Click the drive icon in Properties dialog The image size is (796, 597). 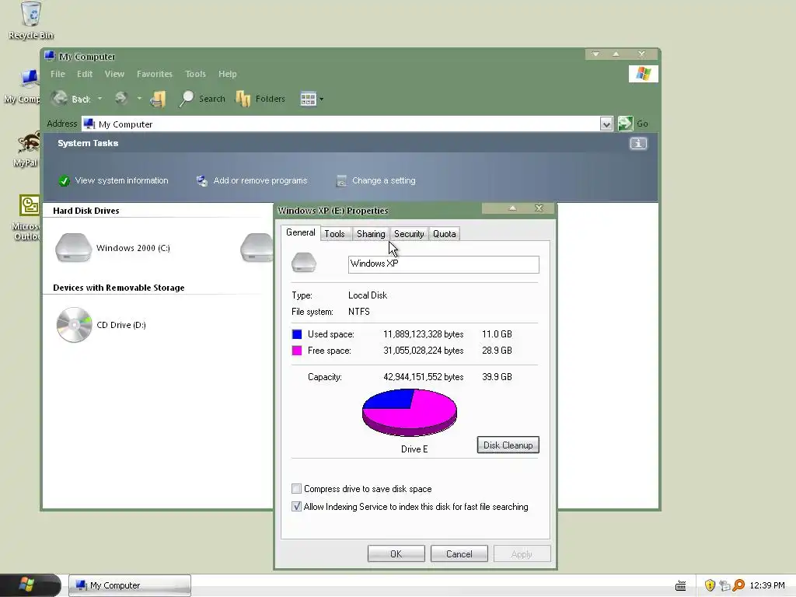click(304, 263)
